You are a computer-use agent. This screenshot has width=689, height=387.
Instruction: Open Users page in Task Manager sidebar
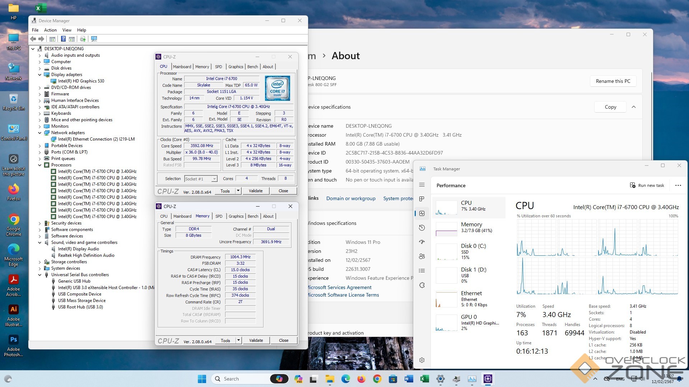(422, 256)
